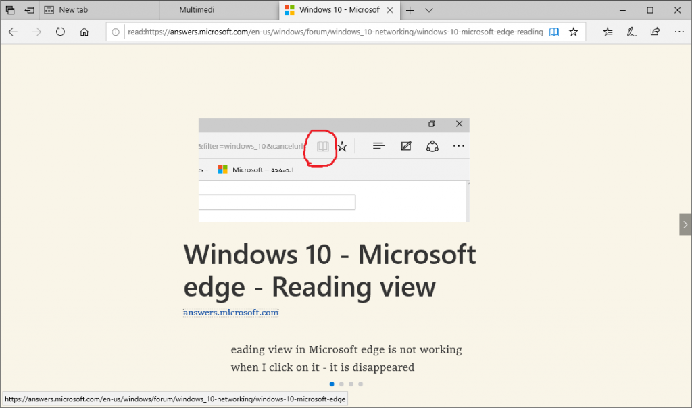Click the address bar URL field

click(x=335, y=32)
